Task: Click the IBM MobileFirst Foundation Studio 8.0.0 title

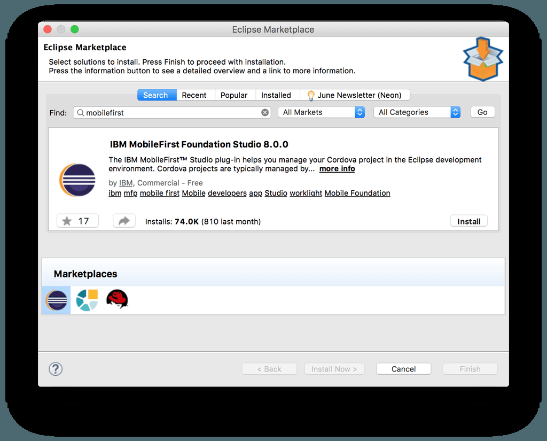Action: pos(199,144)
